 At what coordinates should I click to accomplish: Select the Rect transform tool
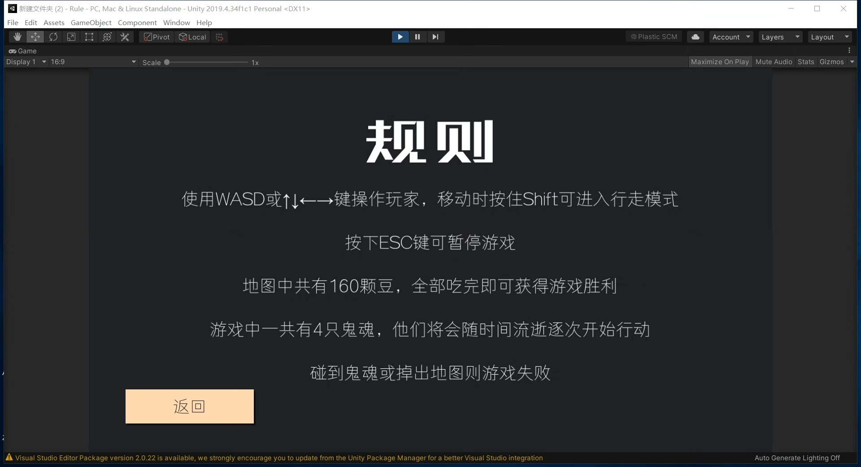coord(89,37)
